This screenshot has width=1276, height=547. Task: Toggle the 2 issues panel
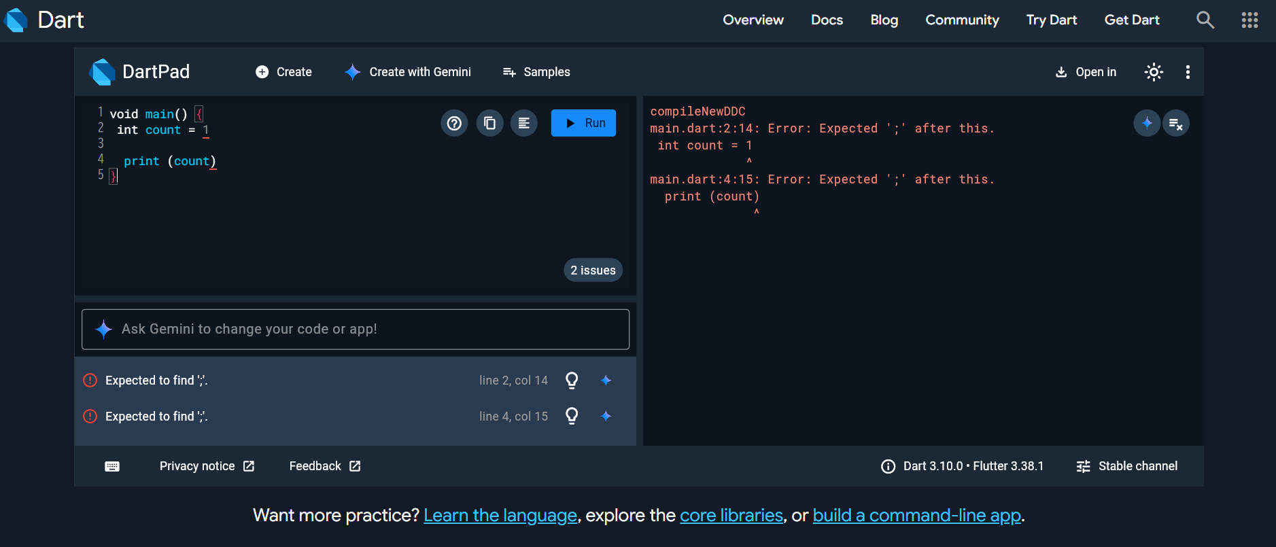(593, 270)
